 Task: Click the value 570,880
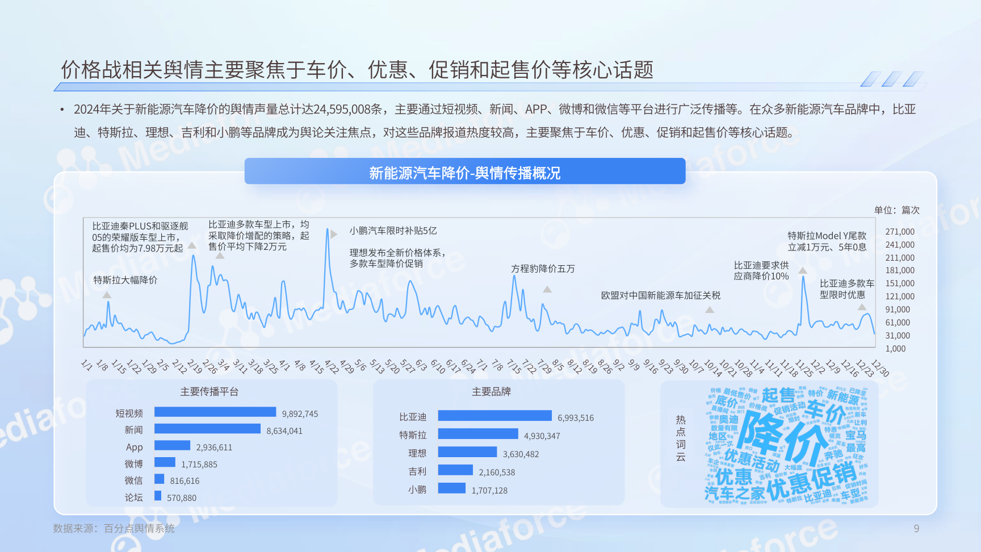pyautogui.click(x=182, y=498)
